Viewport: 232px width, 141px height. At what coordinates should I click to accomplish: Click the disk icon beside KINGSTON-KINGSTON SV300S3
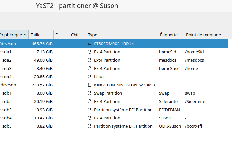pyautogui.click(x=90, y=85)
